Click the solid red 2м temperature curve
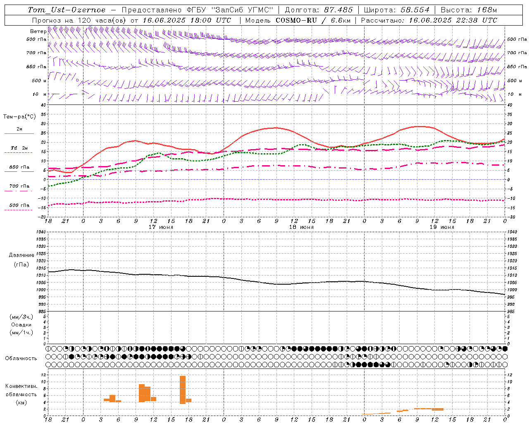The height and width of the screenshot is (423, 529). (276, 128)
